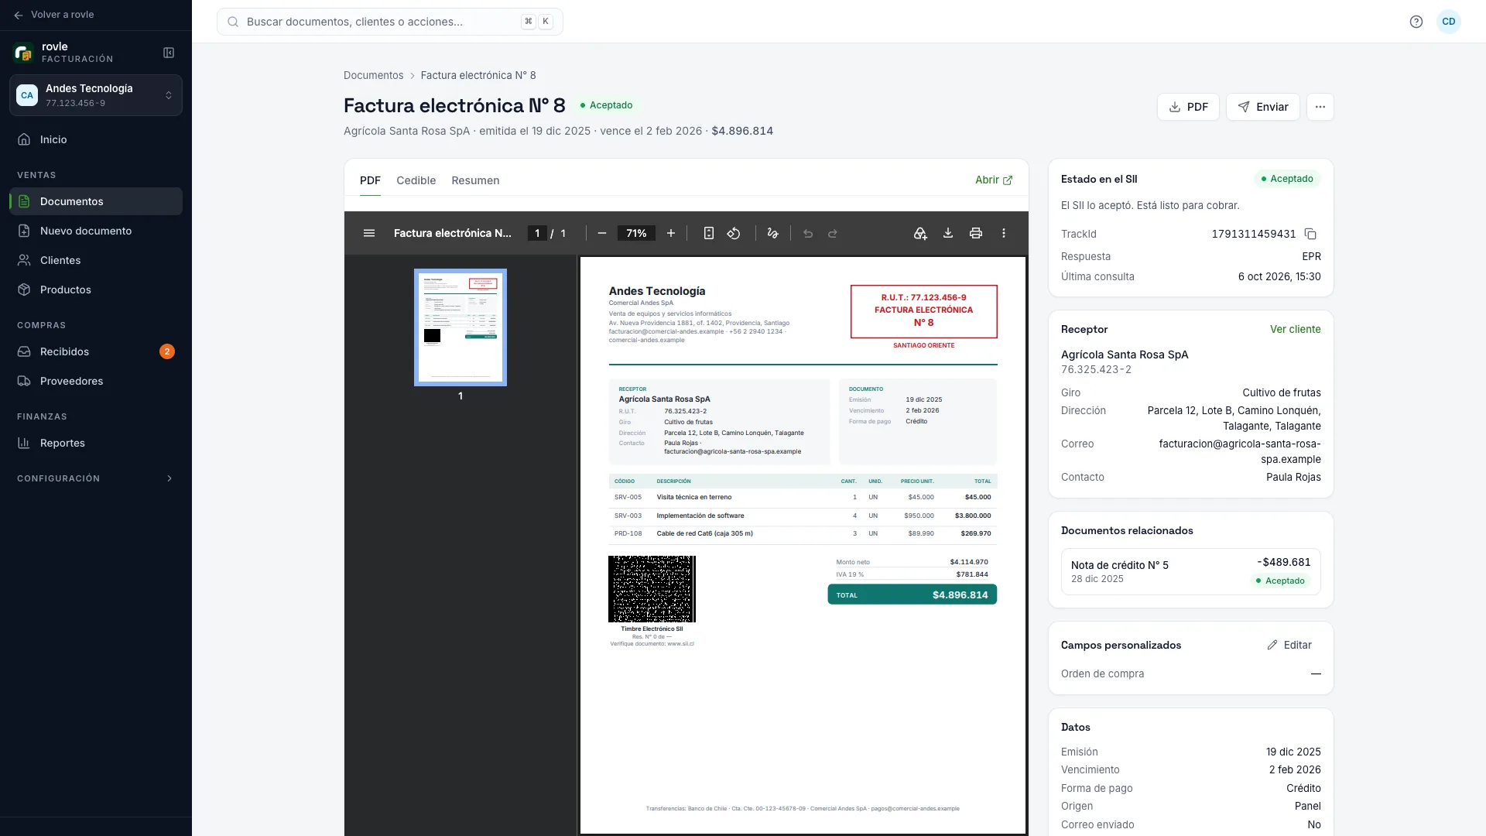Viewport: 1486px width, 836px height.
Task: Select the draw annotation tool
Action: click(x=772, y=233)
